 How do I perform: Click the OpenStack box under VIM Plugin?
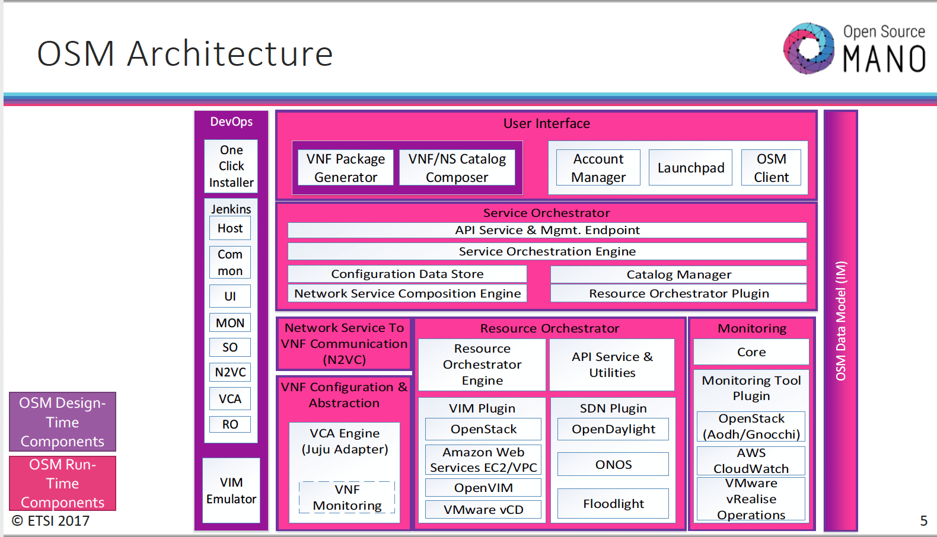tap(483, 429)
